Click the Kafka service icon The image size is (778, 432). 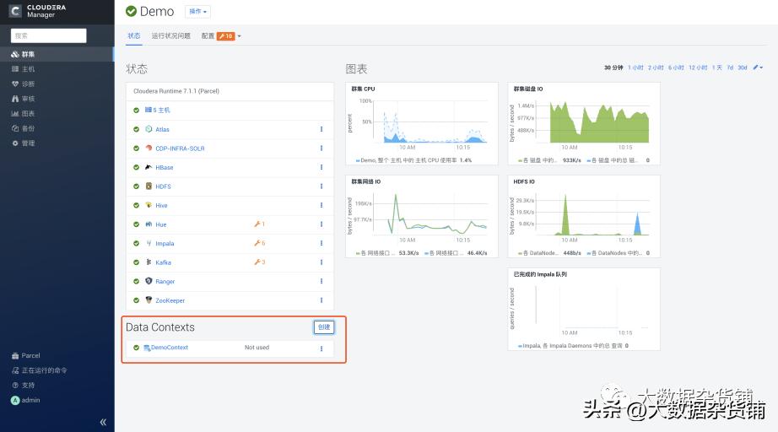[149, 262]
